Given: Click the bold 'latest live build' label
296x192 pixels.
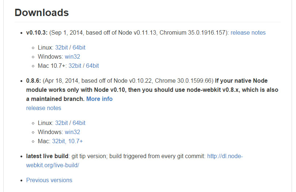Looking at the screenshot, I should [x=47, y=156].
